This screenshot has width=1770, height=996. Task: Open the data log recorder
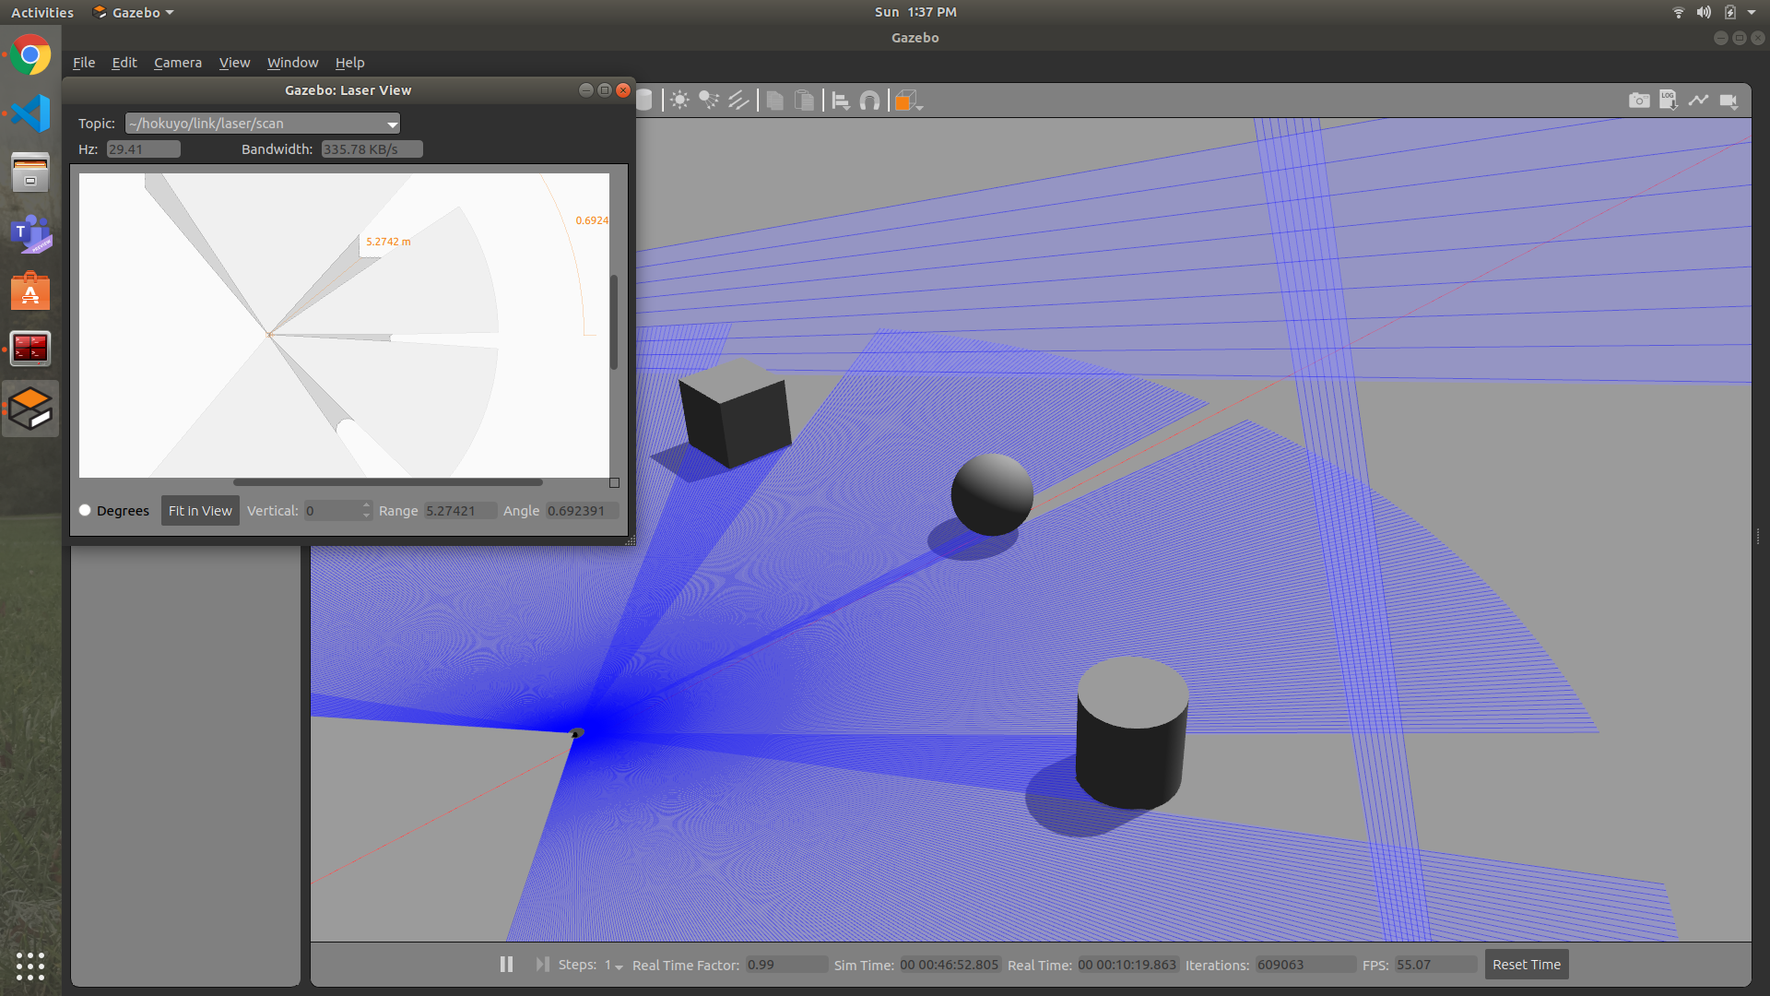coord(1668,101)
